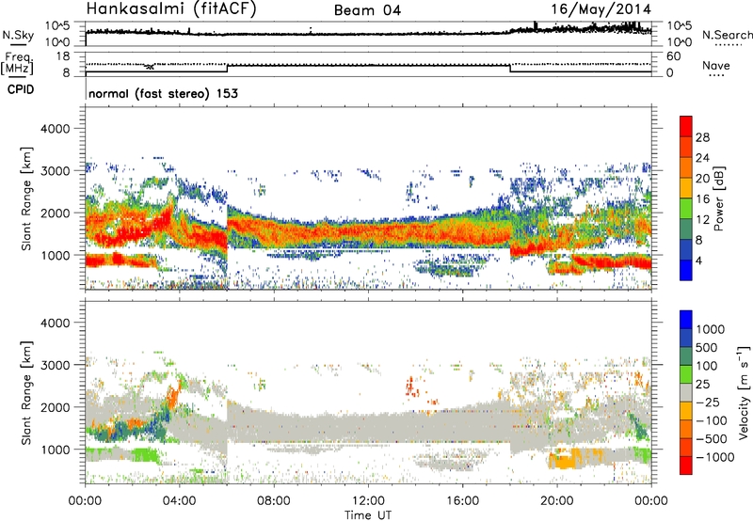Pick the Velocity colorbar segment between -100 and -500
The image size is (753, 521).
686,430
